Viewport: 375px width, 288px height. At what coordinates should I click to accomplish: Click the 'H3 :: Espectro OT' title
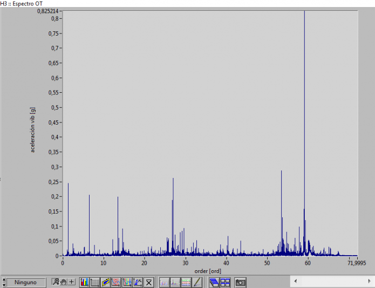21,4
